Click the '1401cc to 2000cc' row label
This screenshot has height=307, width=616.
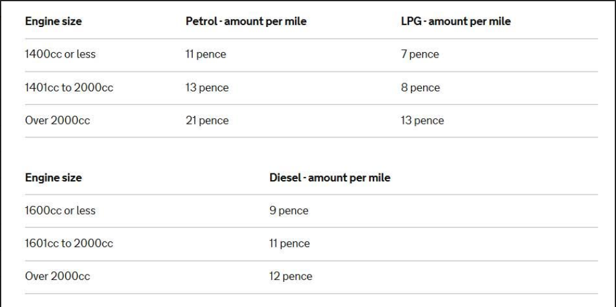pos(69,87)
